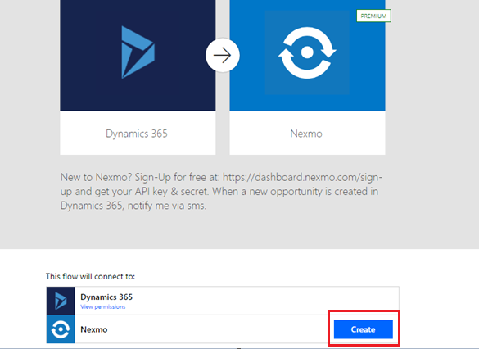Click the arrow circle between the connectors

pos(223,56)
